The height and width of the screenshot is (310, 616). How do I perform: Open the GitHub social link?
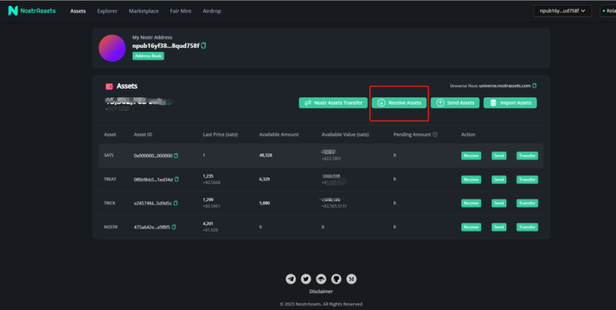click(336, 278)
